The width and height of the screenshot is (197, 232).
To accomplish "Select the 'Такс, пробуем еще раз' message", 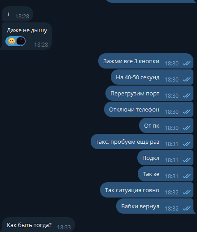I will pos(142,142).
